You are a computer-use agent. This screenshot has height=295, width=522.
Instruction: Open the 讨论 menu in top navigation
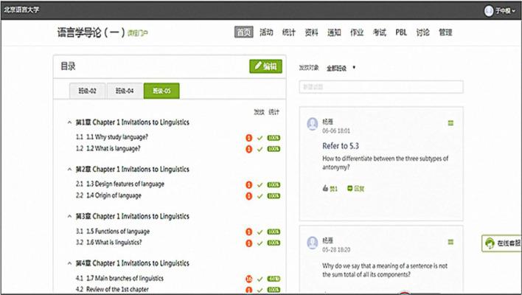pyautogui.click(x=422, y=32)
